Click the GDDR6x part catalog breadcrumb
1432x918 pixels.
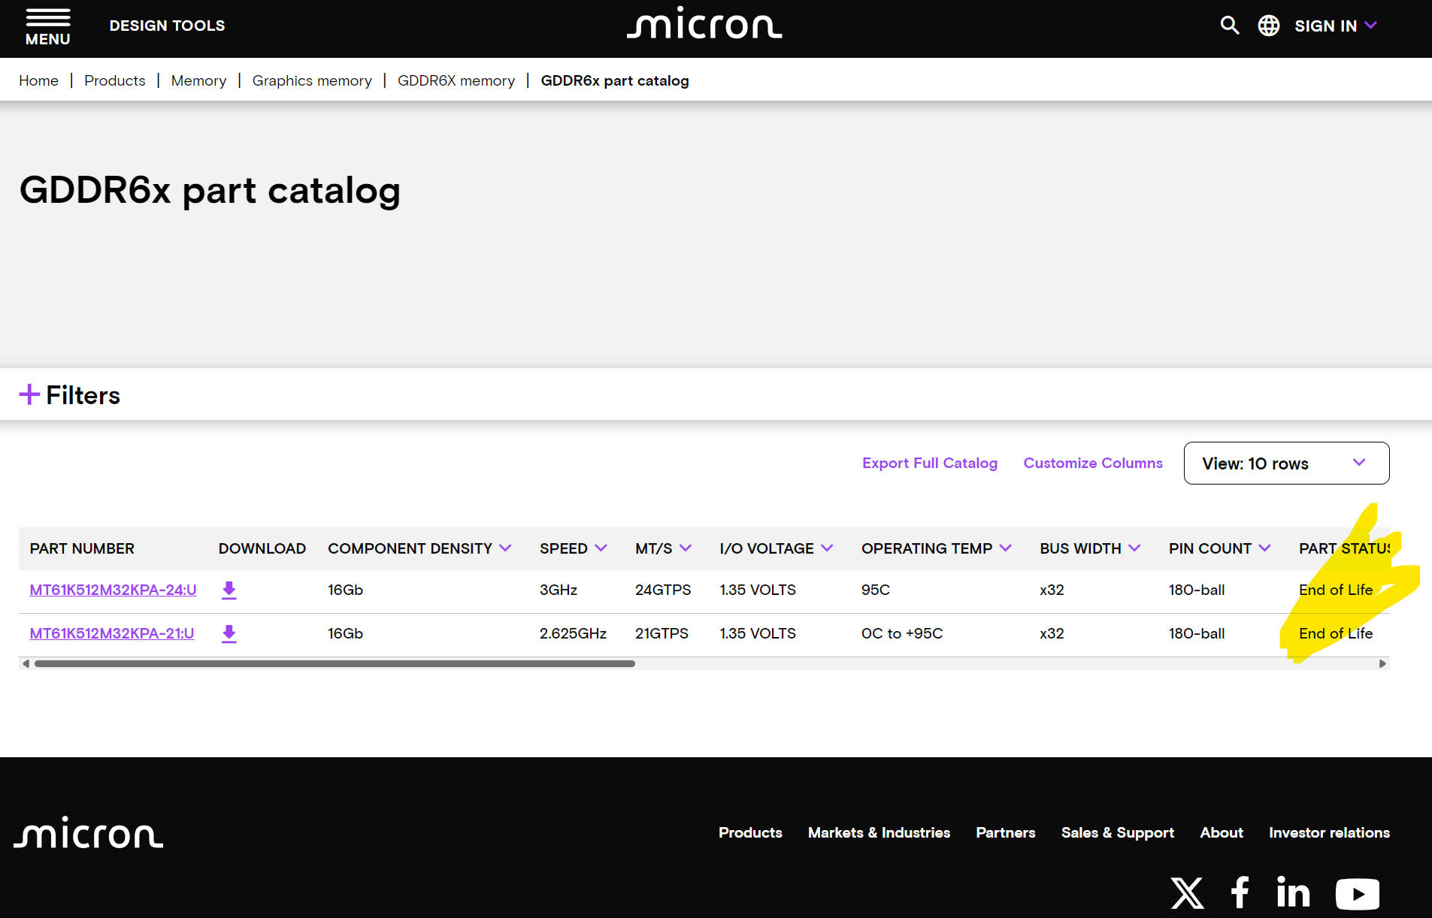click(615, 80)
